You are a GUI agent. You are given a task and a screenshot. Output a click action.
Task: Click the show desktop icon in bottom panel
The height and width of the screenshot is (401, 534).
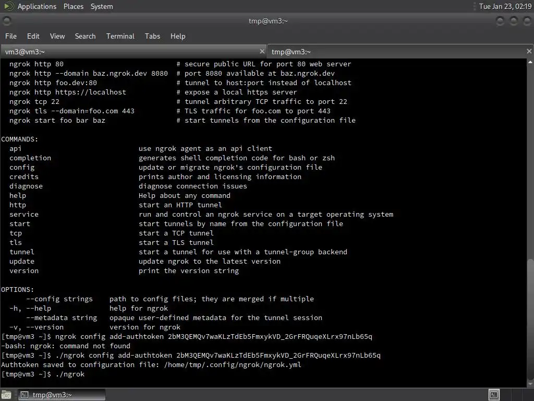click(x=6, y=395)
